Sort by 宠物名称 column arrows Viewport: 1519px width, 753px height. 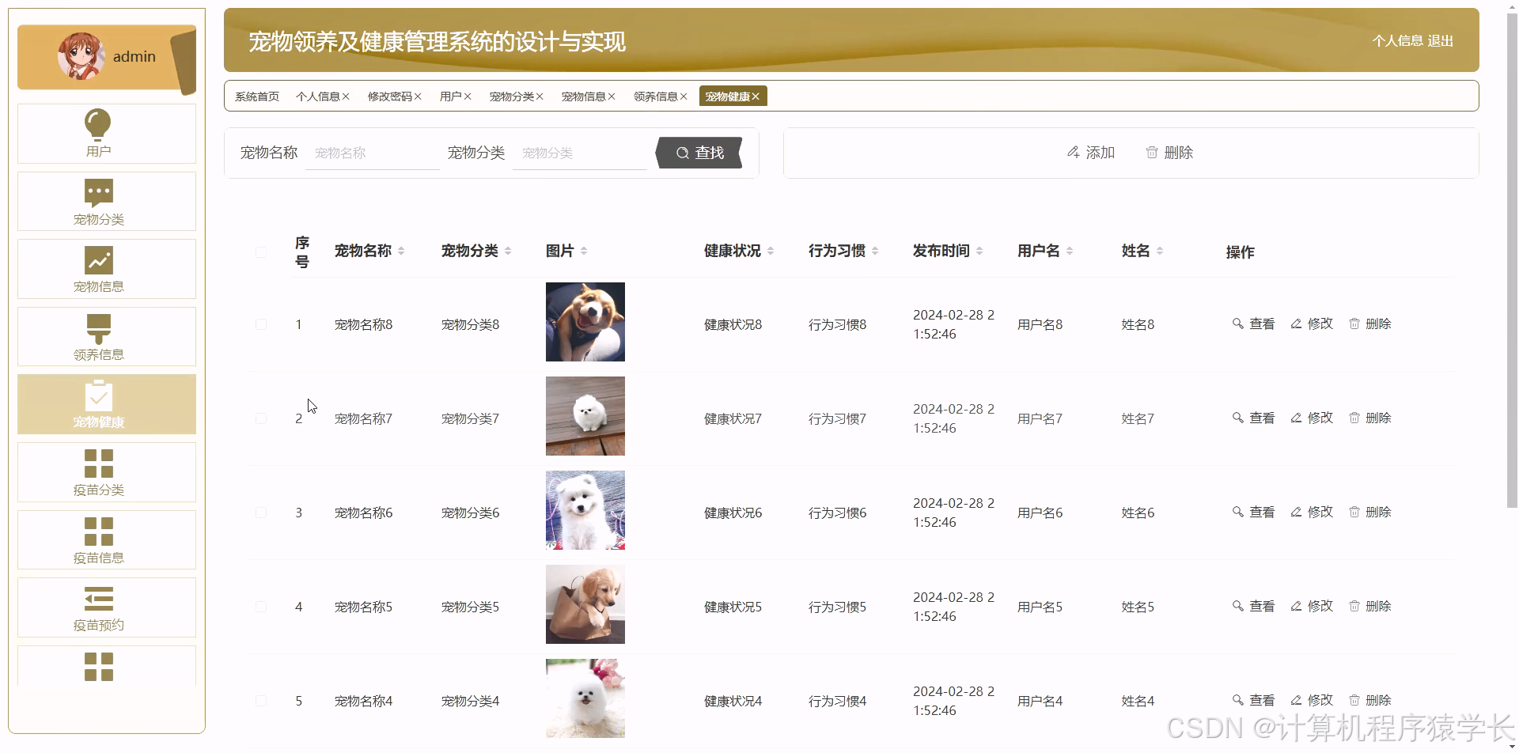click(401, 251)
